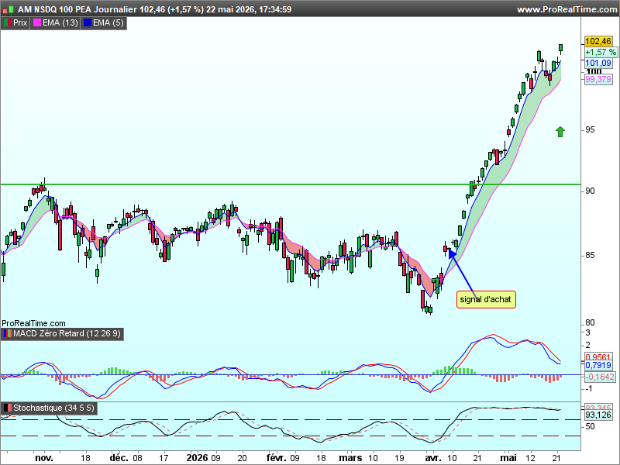The height and width of the screenshot is (465, 620).
Task: Open the MACD Zéro Retard (12 26 9) label
Action: [67, 334]
